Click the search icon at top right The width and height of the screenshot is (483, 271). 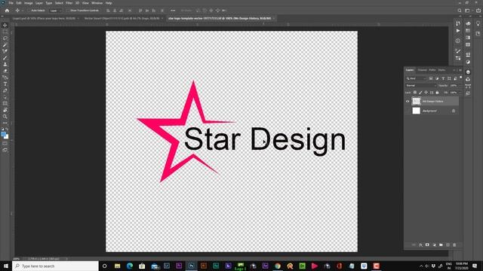click(460, 11)
